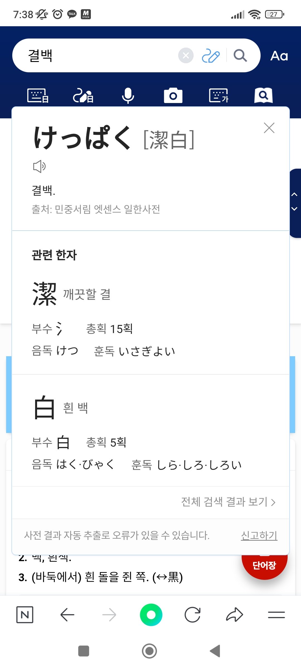Image resolution: width=301 pixels, height=670 pixels.
Task: Select the Korean keyboard input icon
Action: click(219, 96)
